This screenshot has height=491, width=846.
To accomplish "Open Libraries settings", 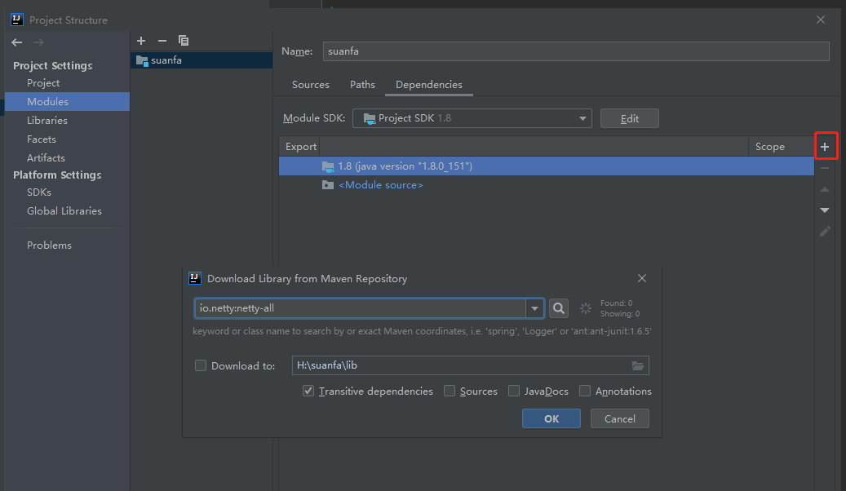I will (47, 121).
